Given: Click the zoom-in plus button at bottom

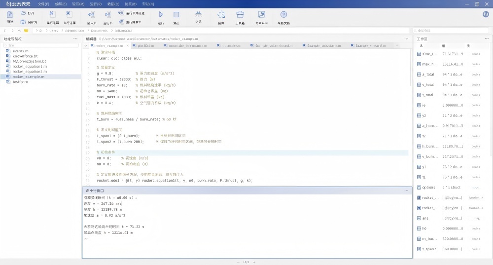Looking at the screenshot, I should (254, 262).
